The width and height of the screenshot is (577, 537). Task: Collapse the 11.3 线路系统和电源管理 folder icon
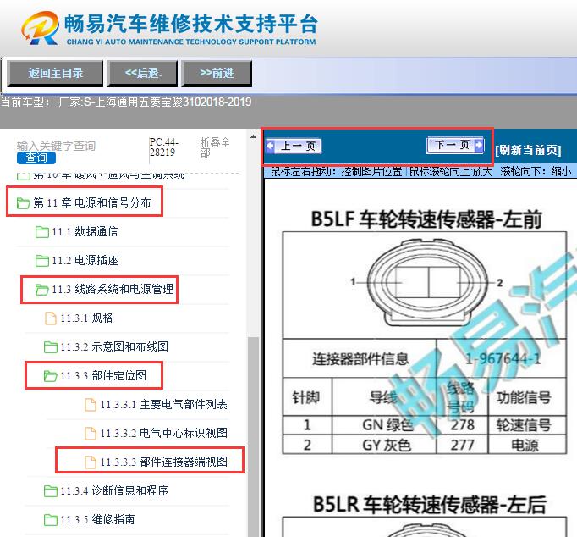click(41, 290)
